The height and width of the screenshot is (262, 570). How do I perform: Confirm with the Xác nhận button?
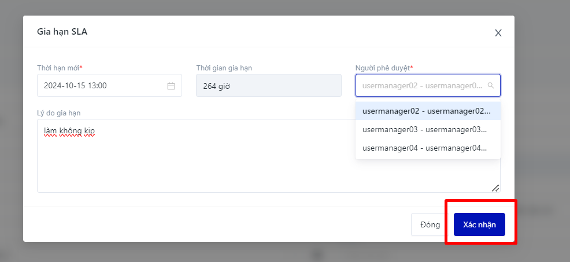[479, 224]
